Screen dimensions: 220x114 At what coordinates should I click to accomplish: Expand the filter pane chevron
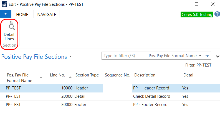coord(218,56)
